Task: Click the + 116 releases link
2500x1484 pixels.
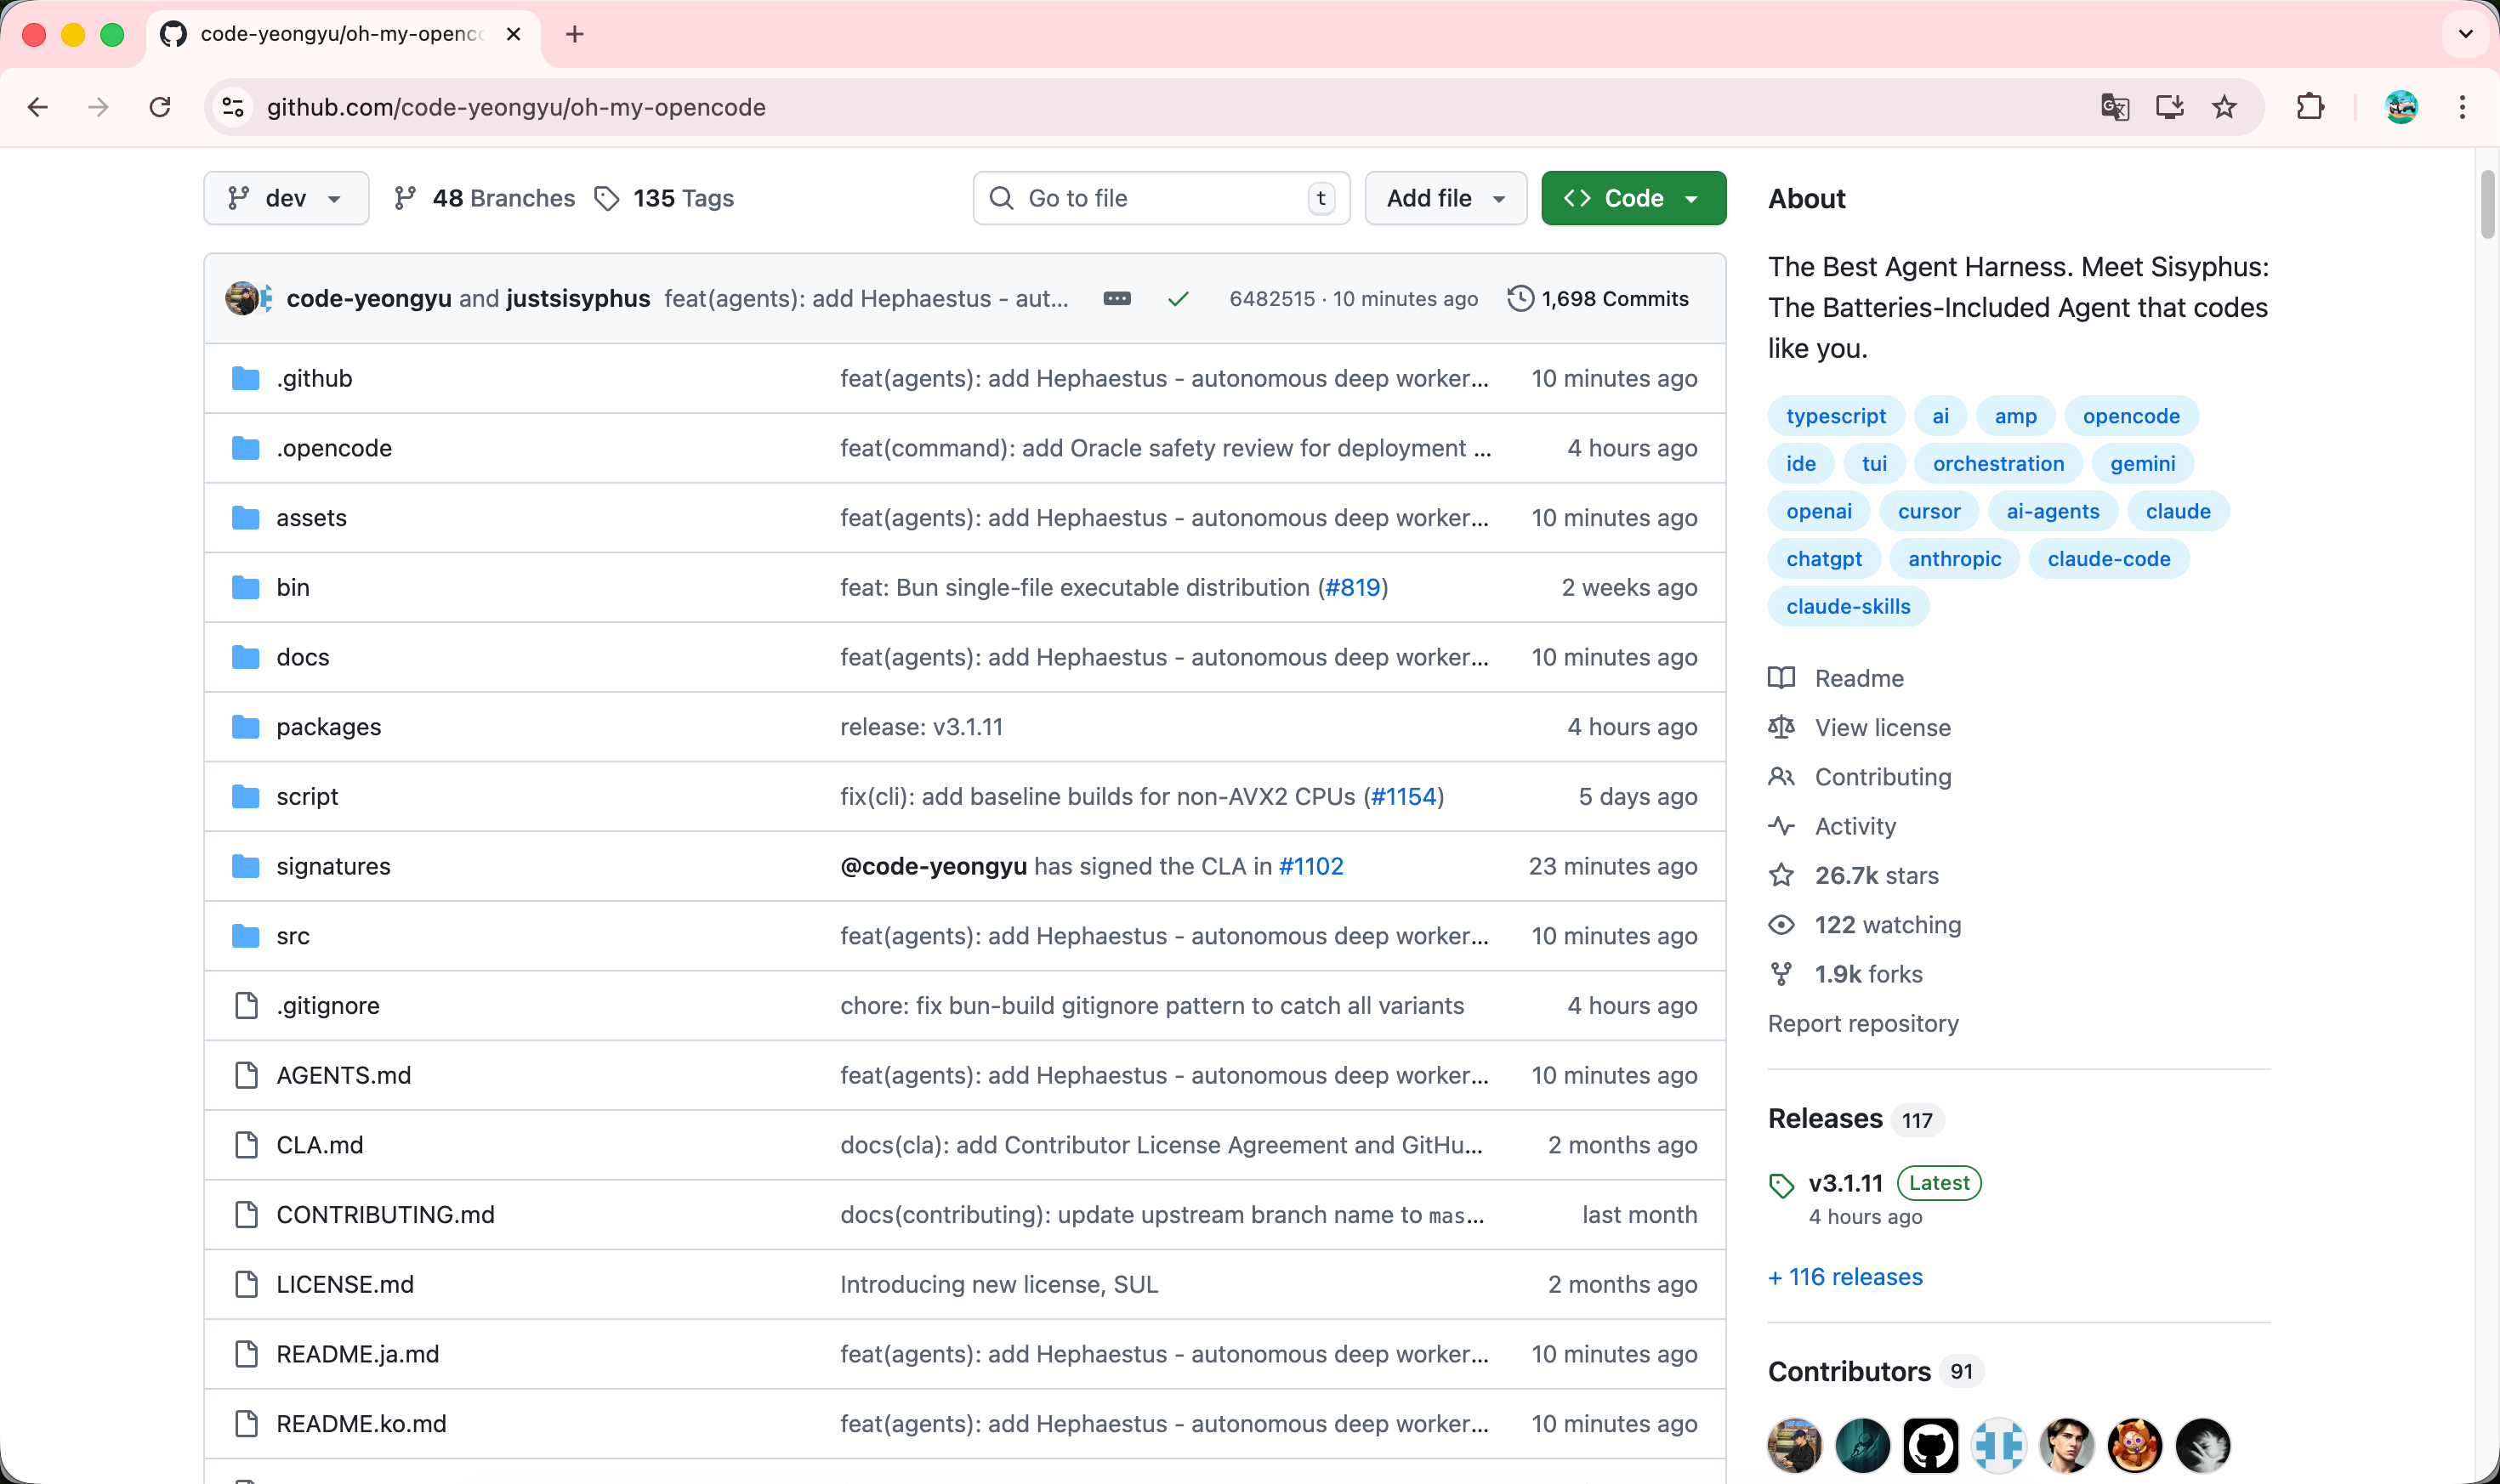Action: [x=1844, y=1277]
